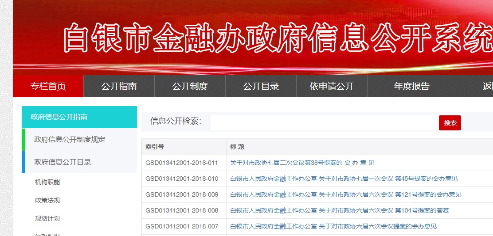Click 年度报告 in the top navigation
The image size is (493, 236).
click(411, 86)
